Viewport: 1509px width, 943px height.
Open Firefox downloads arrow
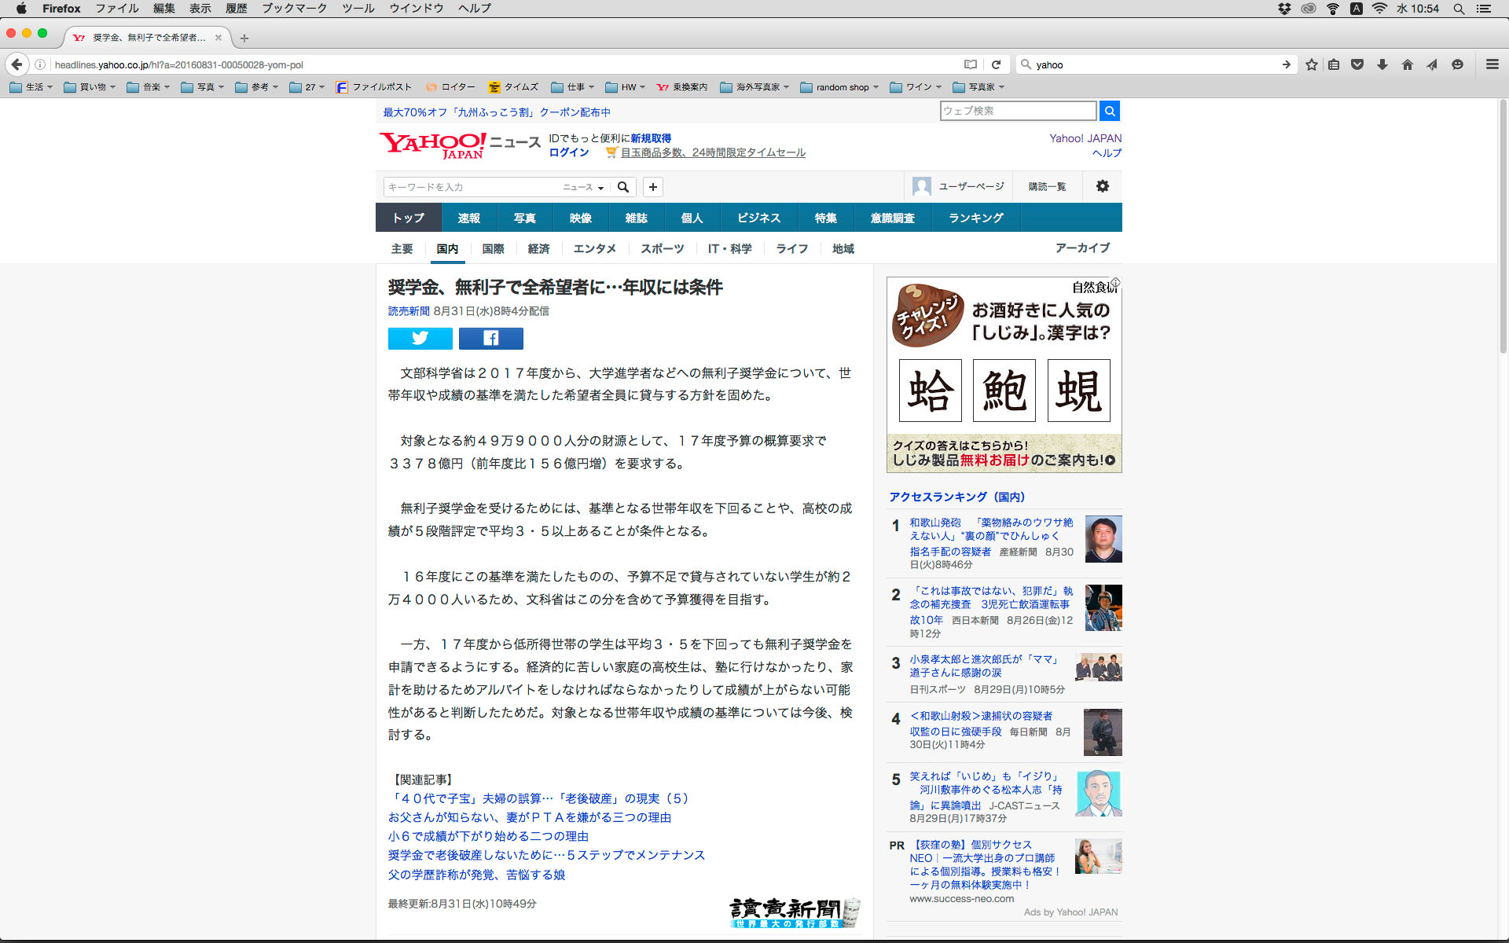click(x=1382, y=64)
